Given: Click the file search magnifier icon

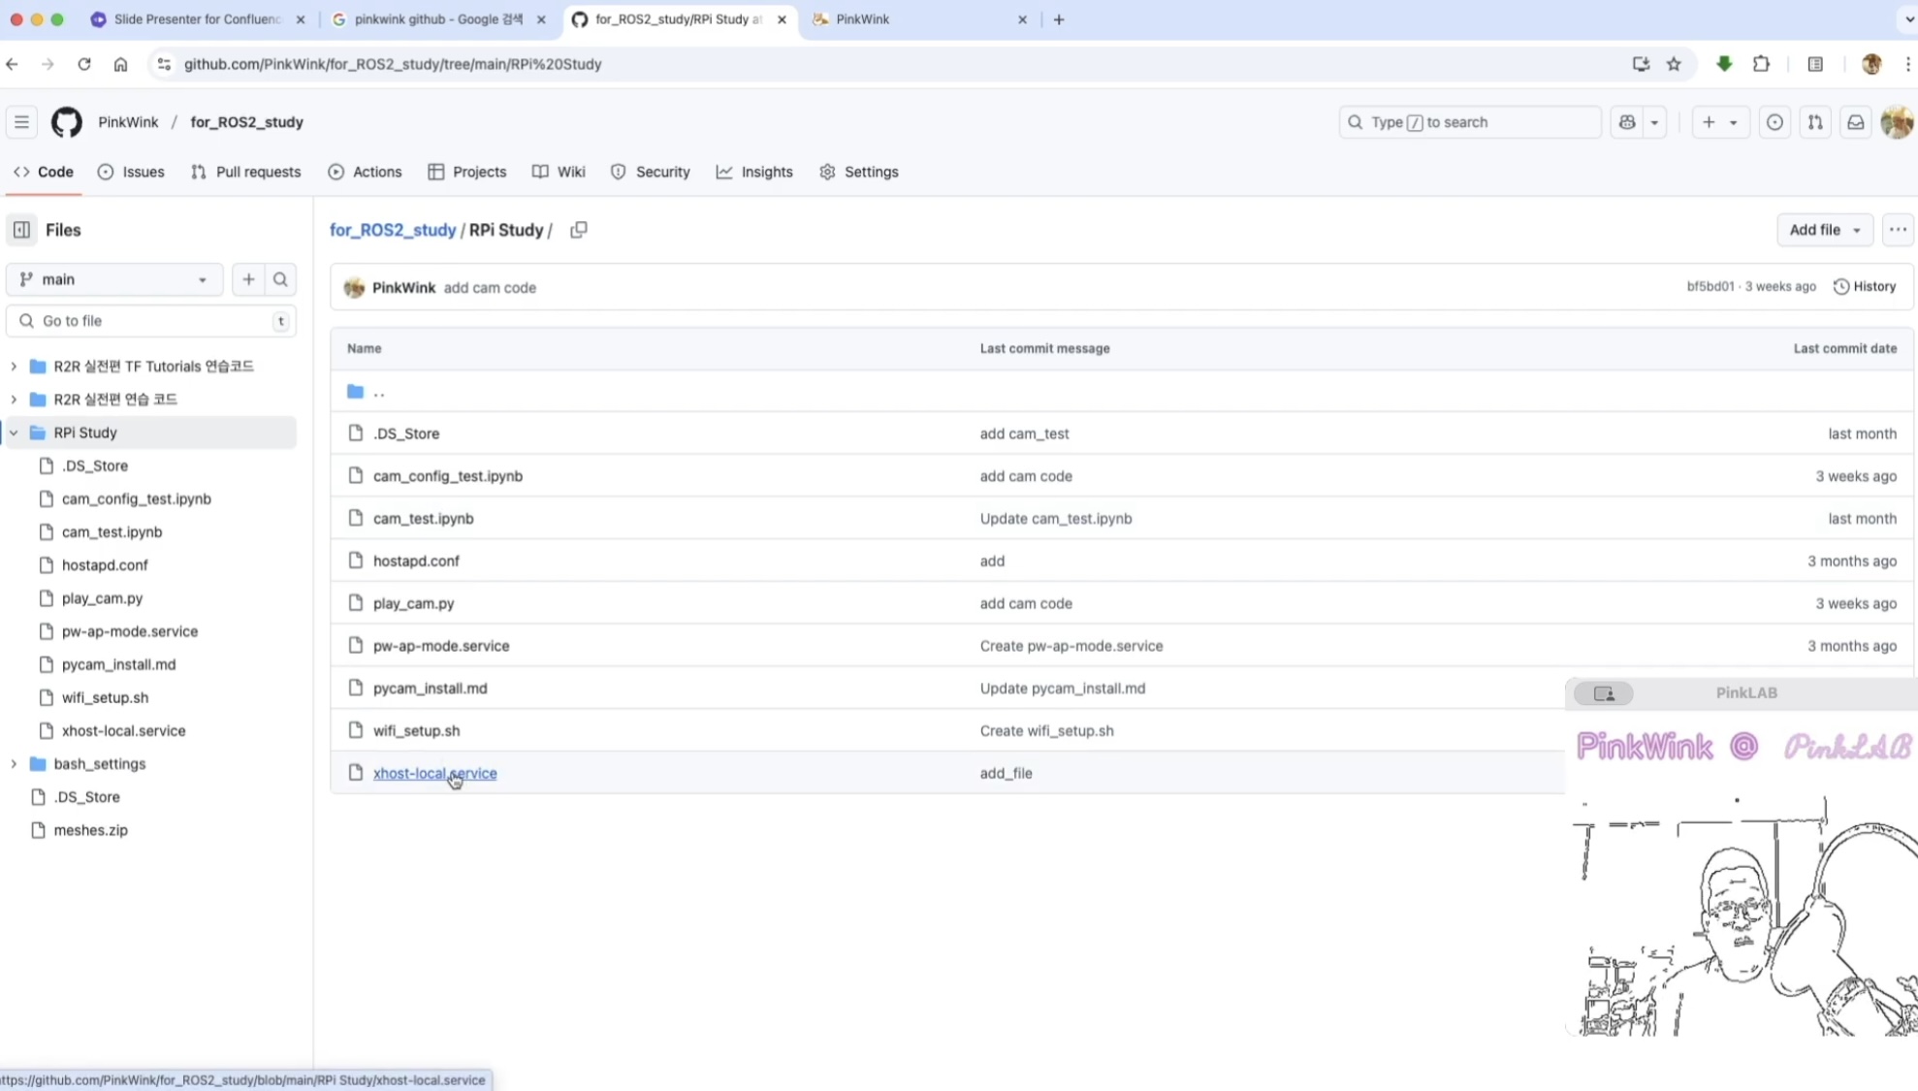Looking at the screenshot, I should 280,279.
